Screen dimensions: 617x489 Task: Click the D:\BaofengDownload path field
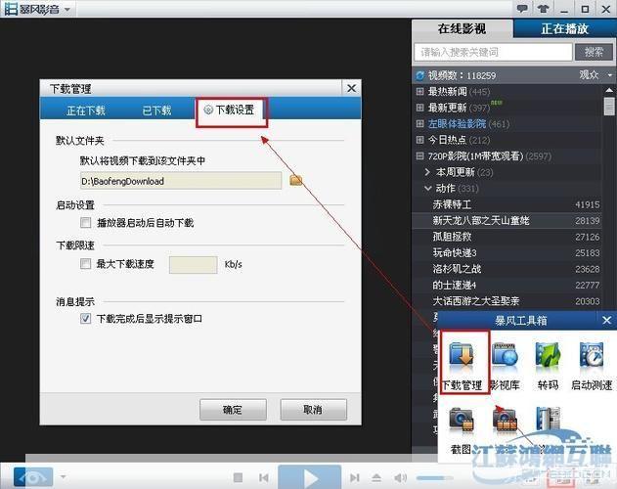tap(181, 181)
